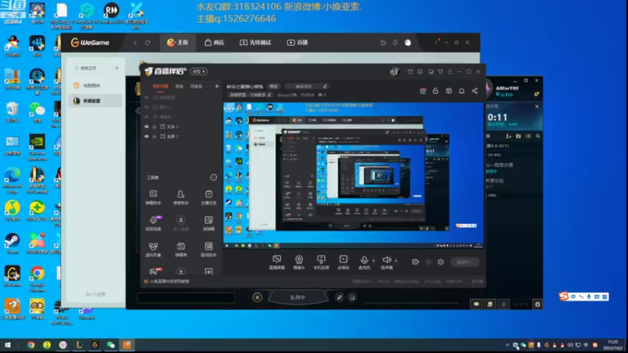Click the League client chat input box

(186, 298)
